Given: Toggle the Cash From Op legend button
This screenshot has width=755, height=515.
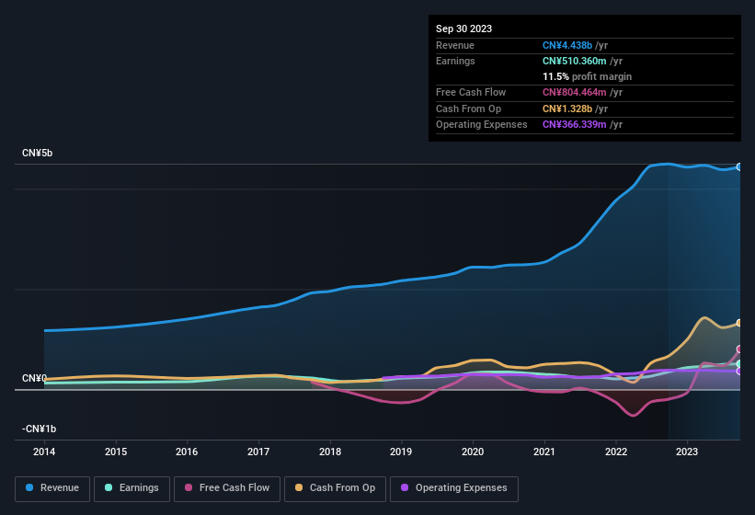Looking at the screenshot, I should [x=335, y=488].
